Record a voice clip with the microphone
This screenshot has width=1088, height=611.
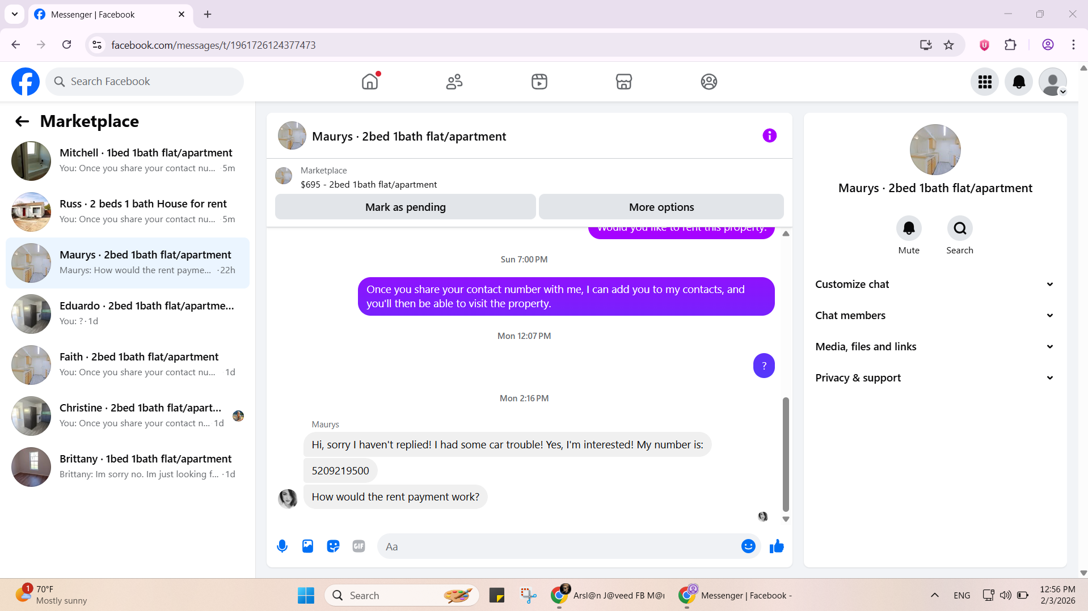(x=282, y=546)
